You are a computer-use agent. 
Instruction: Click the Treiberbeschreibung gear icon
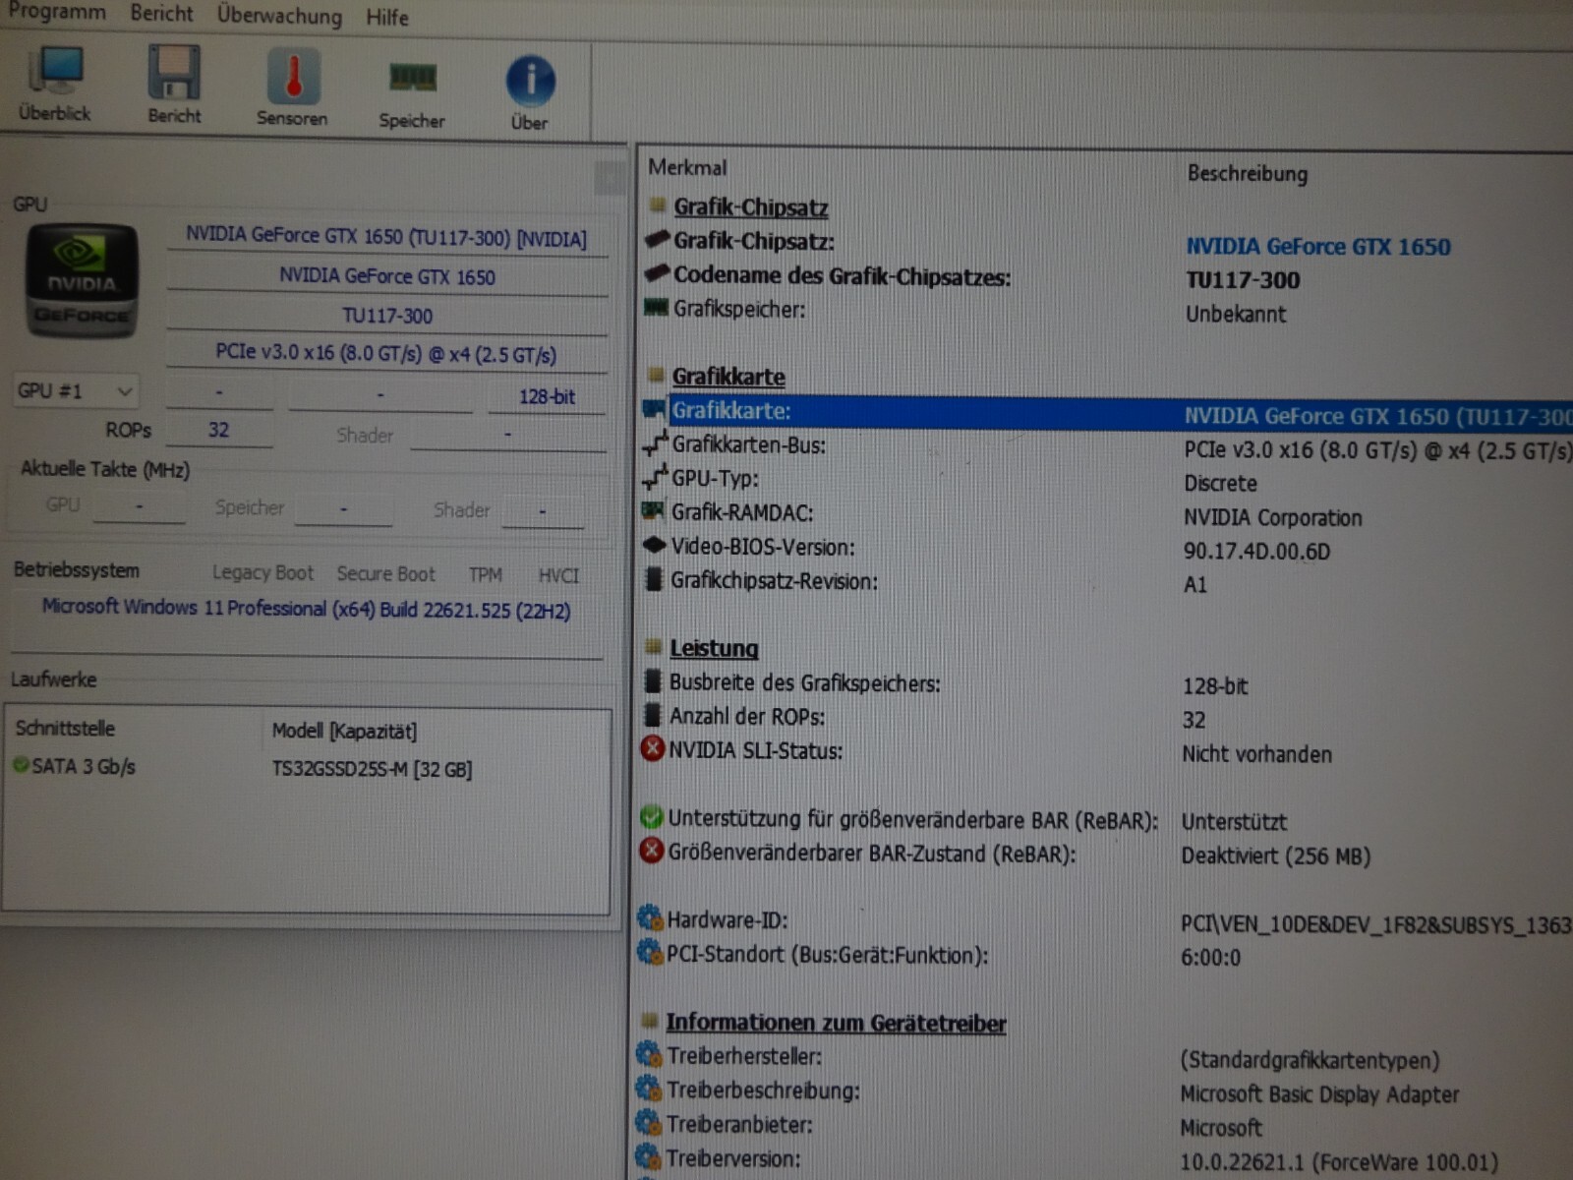[x=649, y=1089]
